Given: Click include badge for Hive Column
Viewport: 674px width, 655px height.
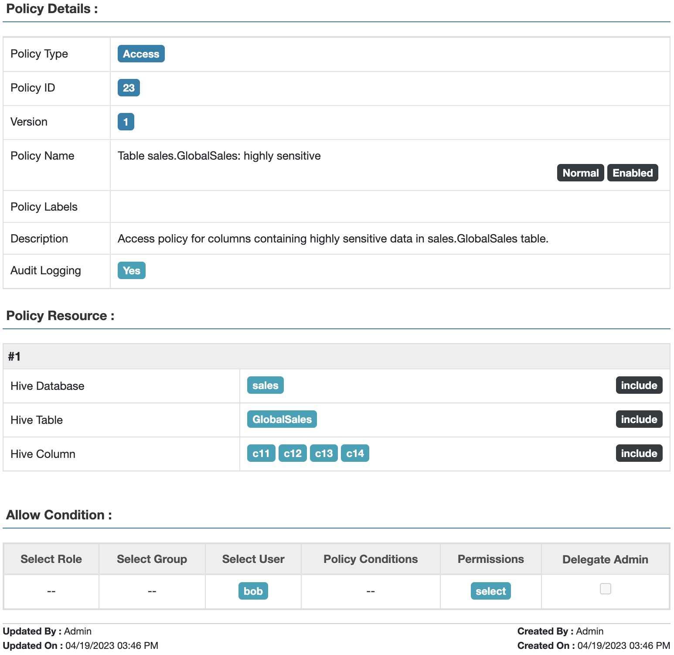Looking at the screenshot, I should [639, 454].
